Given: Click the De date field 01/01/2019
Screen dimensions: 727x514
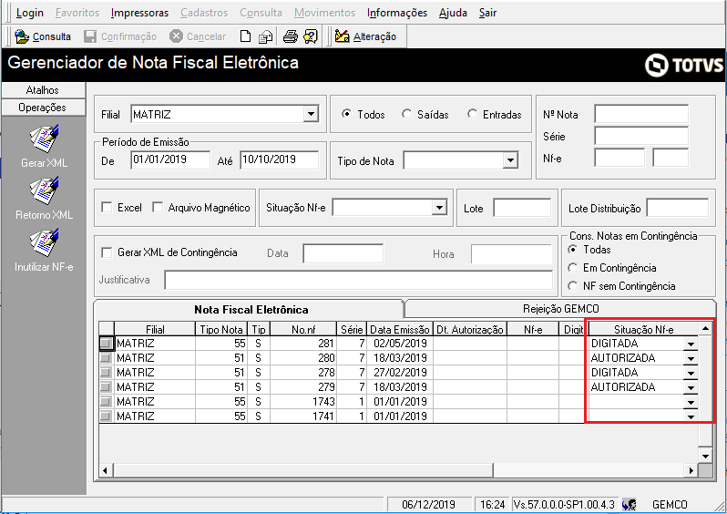Looking at the screenshot, I should tap(170, 159).
